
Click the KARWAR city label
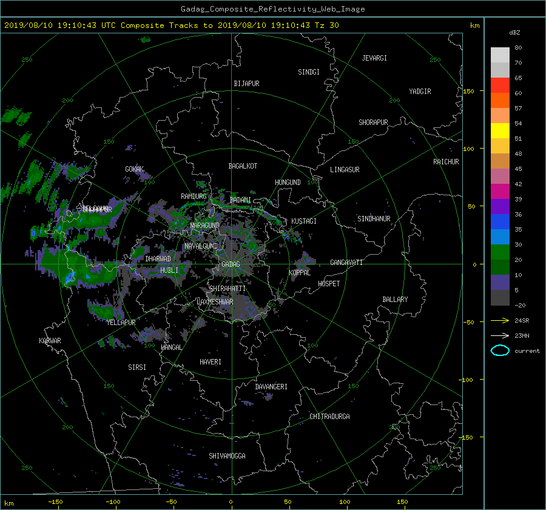pos(50,341)
